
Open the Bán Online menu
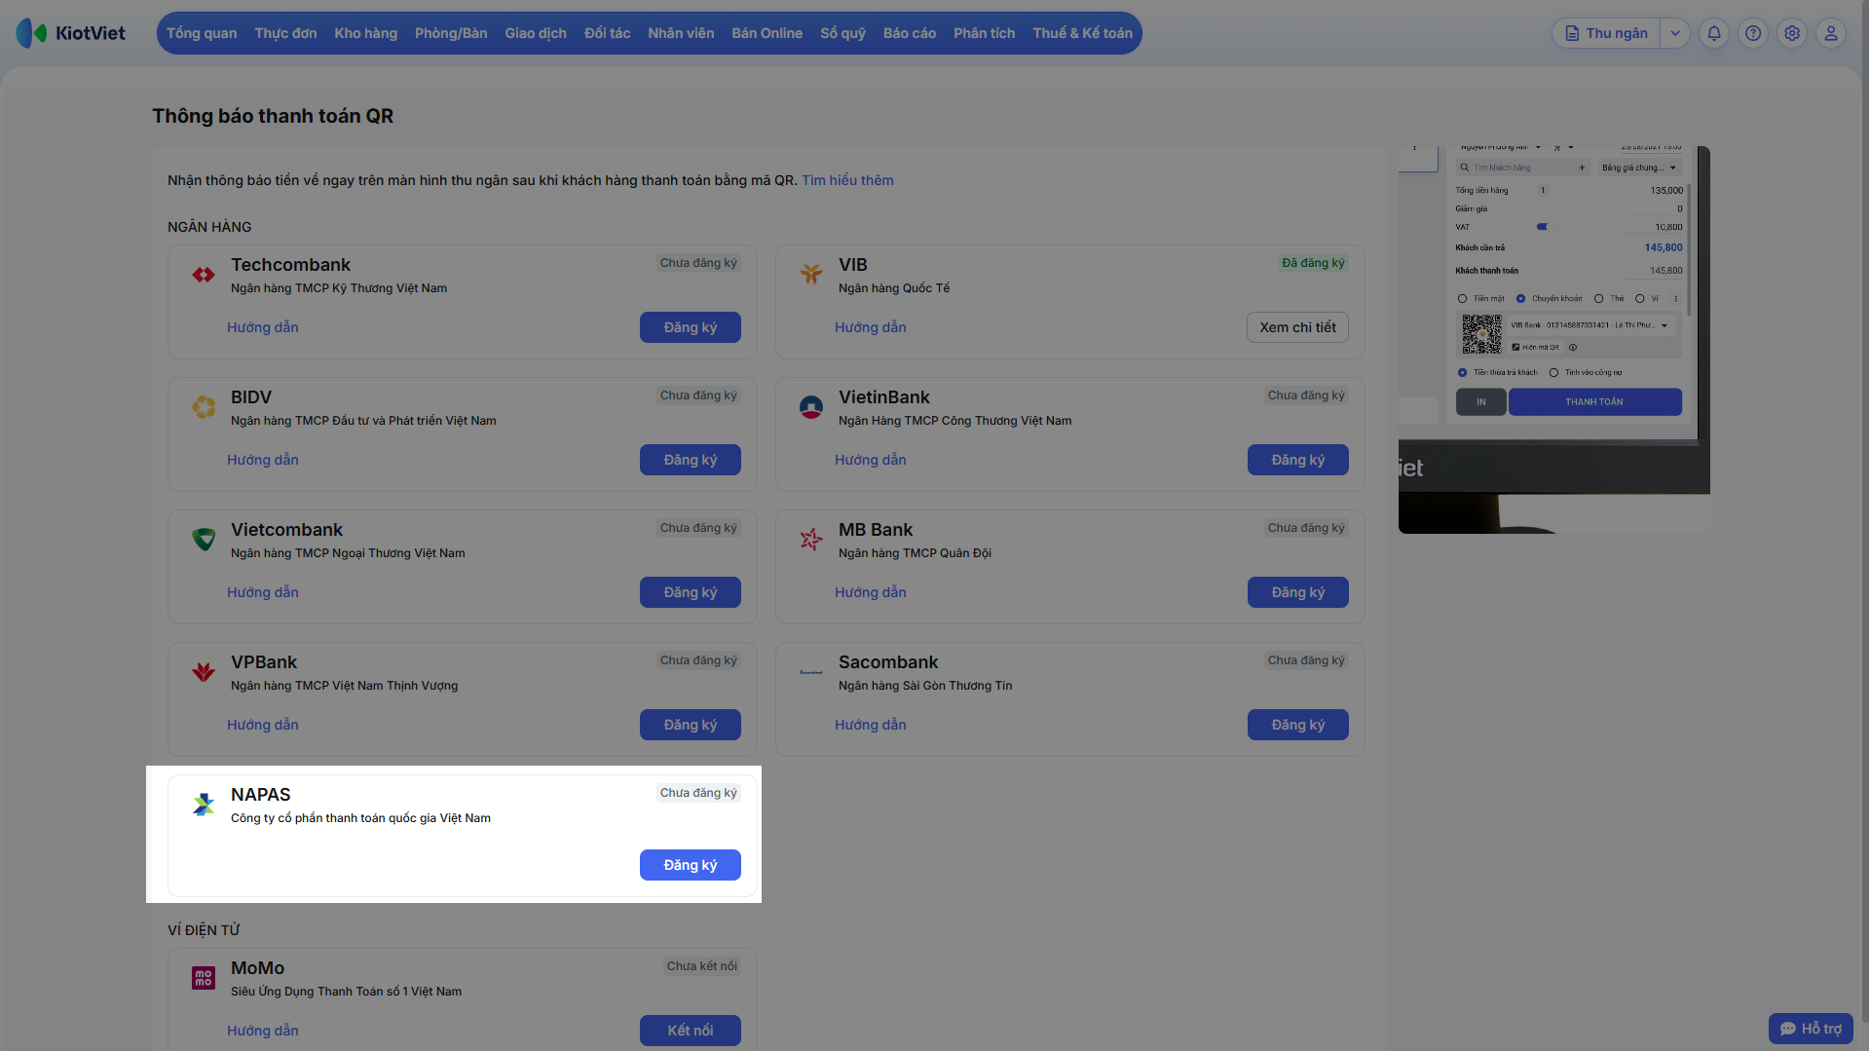(767, 33)
